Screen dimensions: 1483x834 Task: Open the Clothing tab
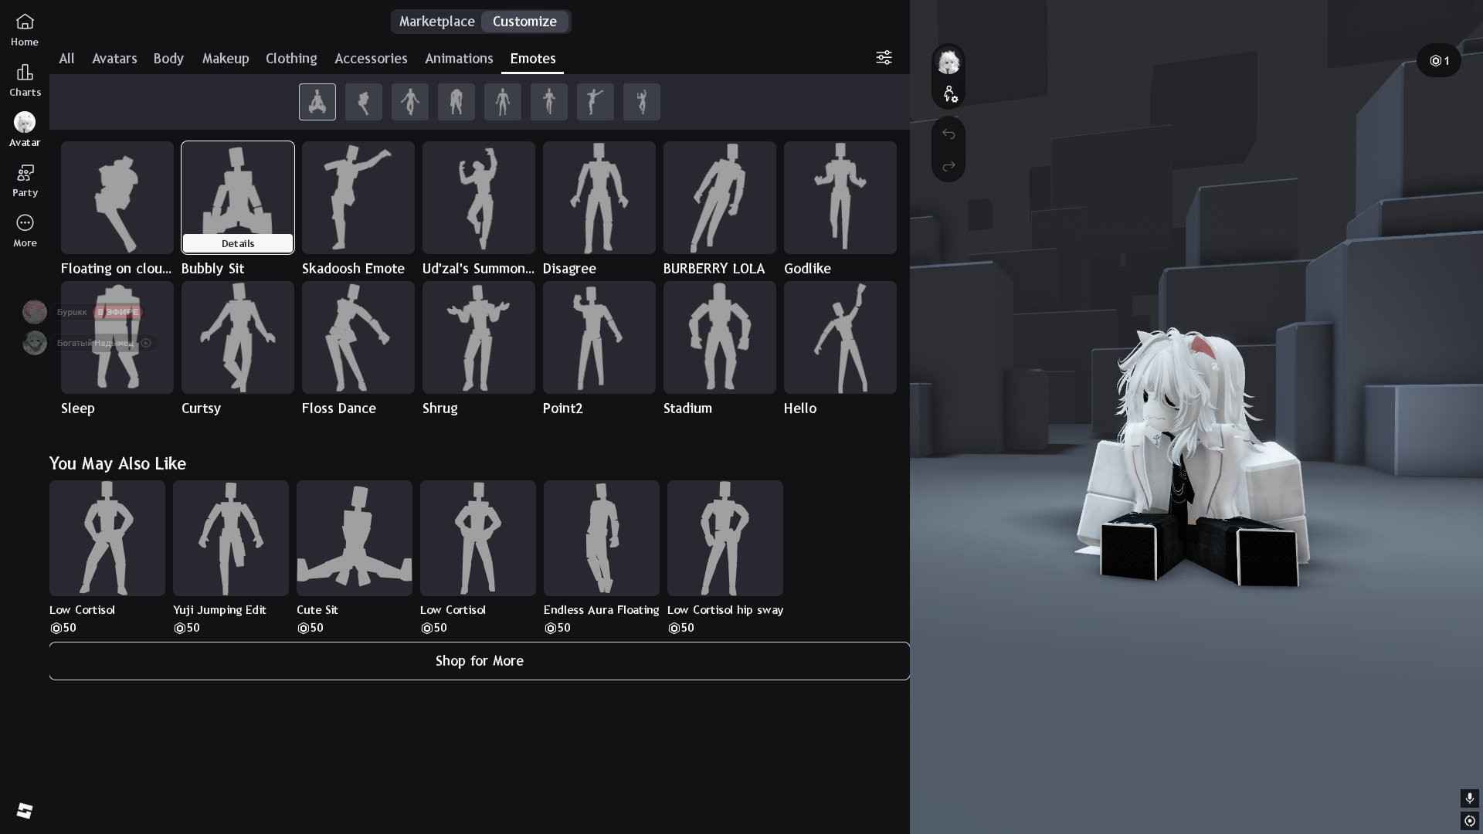tap(291, 59)
